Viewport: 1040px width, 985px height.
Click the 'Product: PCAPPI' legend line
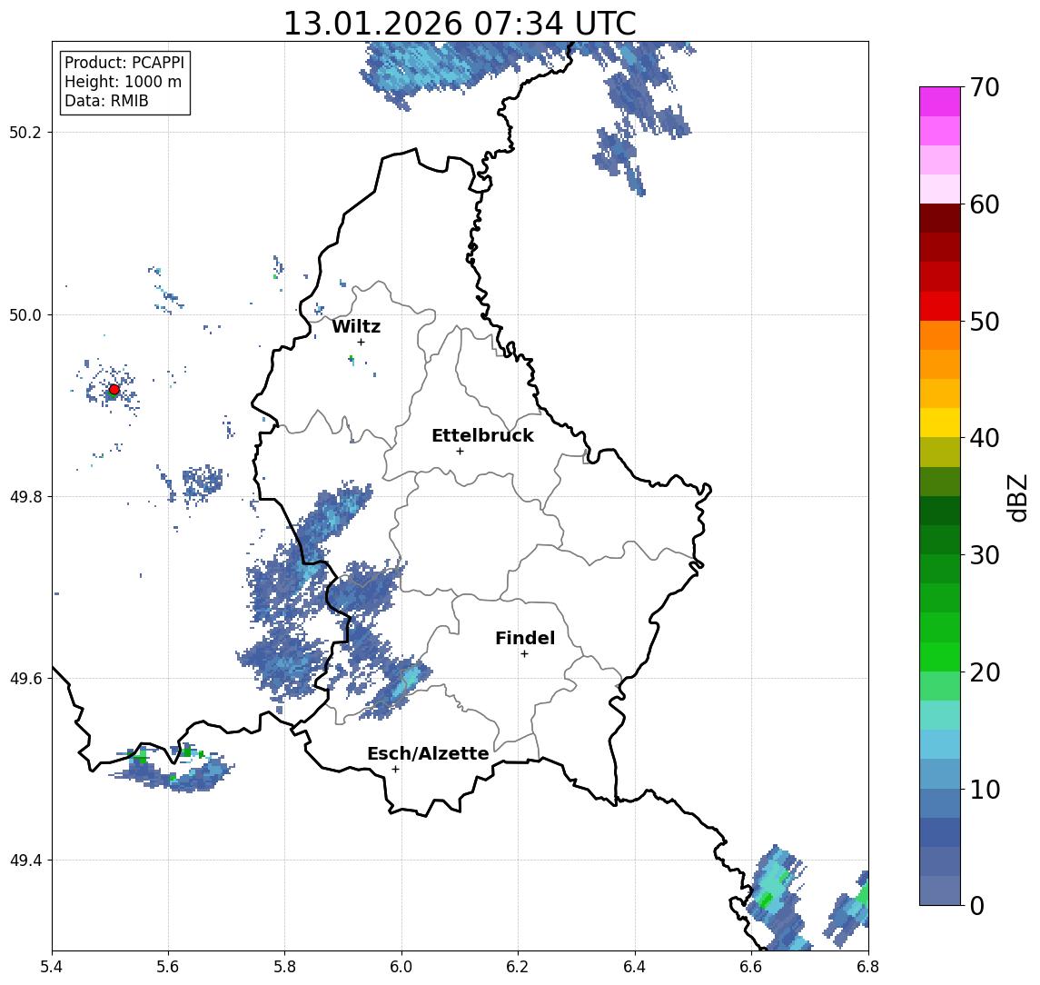pyautogui.click(x=124, y=63)
